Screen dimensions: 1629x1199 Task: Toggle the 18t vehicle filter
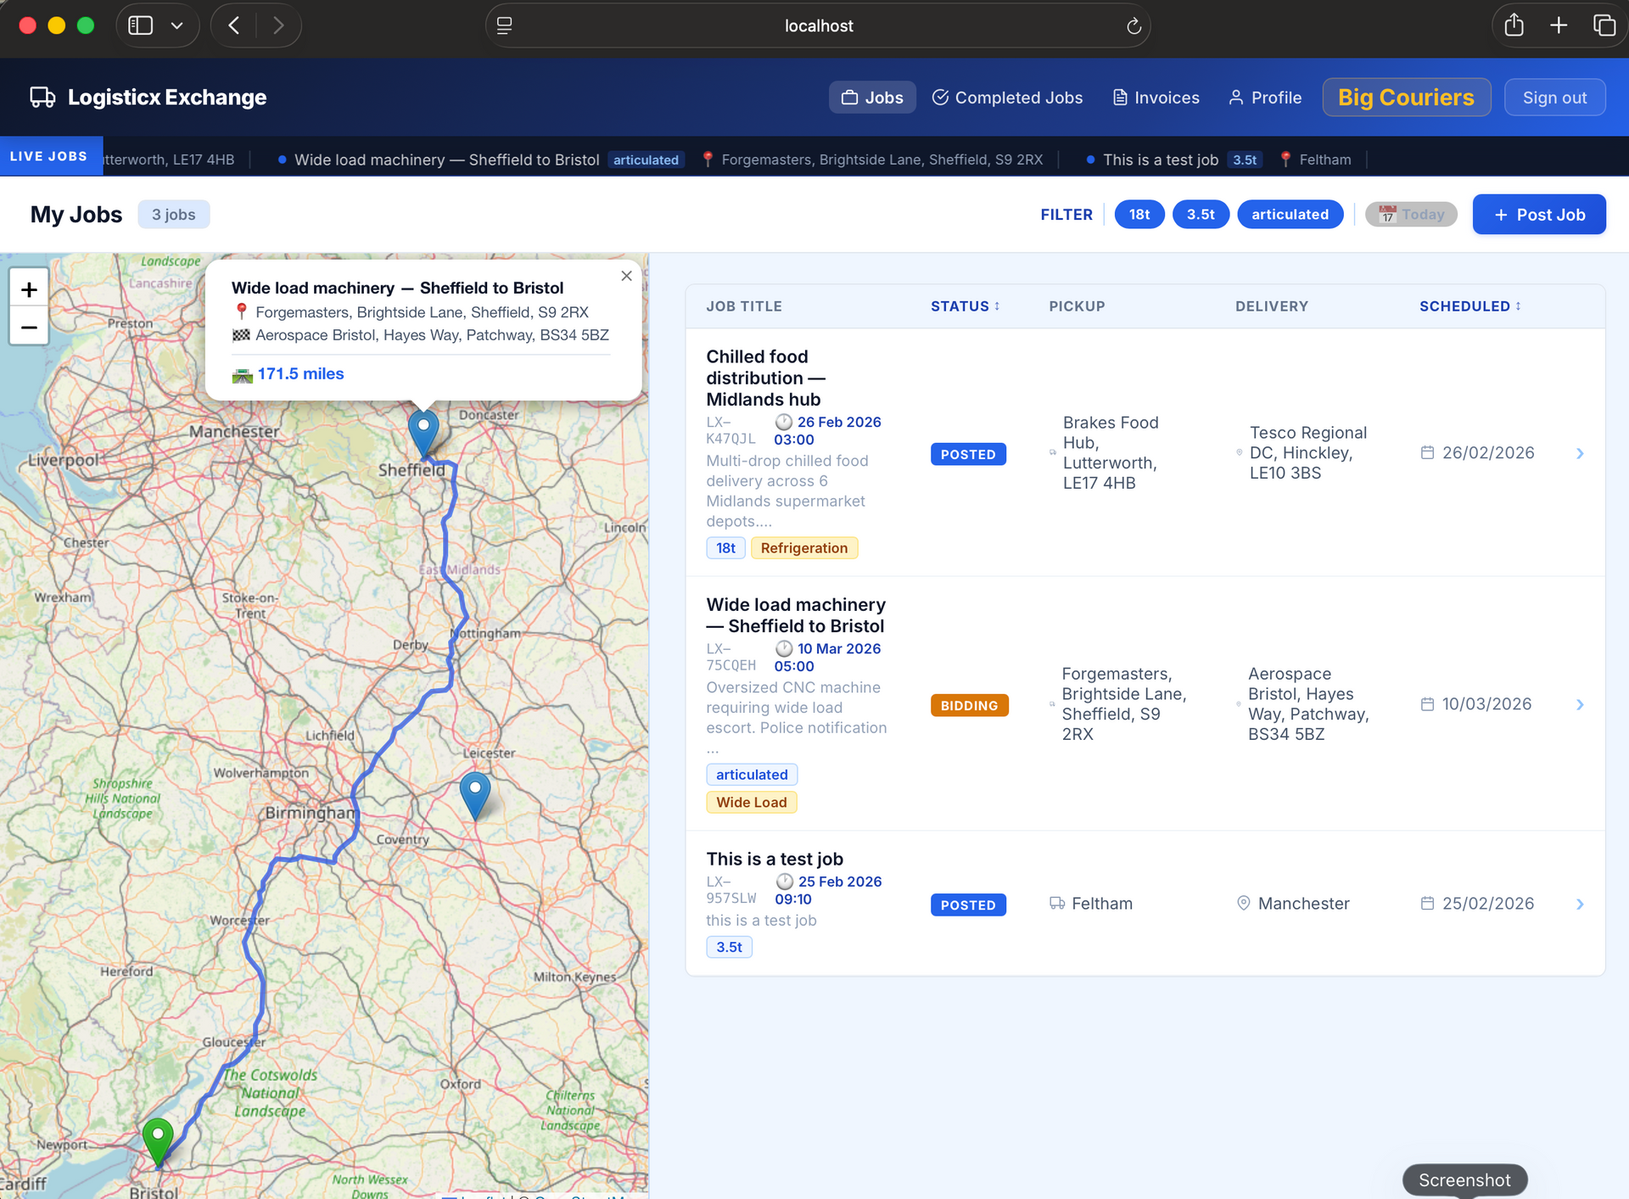click(1139, 215)
